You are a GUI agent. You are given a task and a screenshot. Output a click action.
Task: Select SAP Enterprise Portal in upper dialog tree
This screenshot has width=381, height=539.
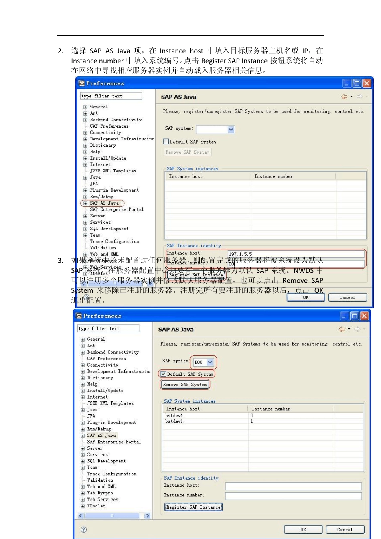117,209
